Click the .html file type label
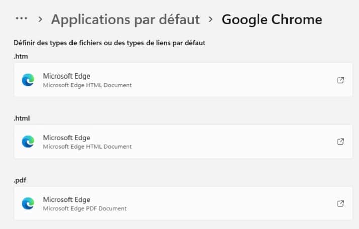 pyautogui.click(x=22, y=118)
